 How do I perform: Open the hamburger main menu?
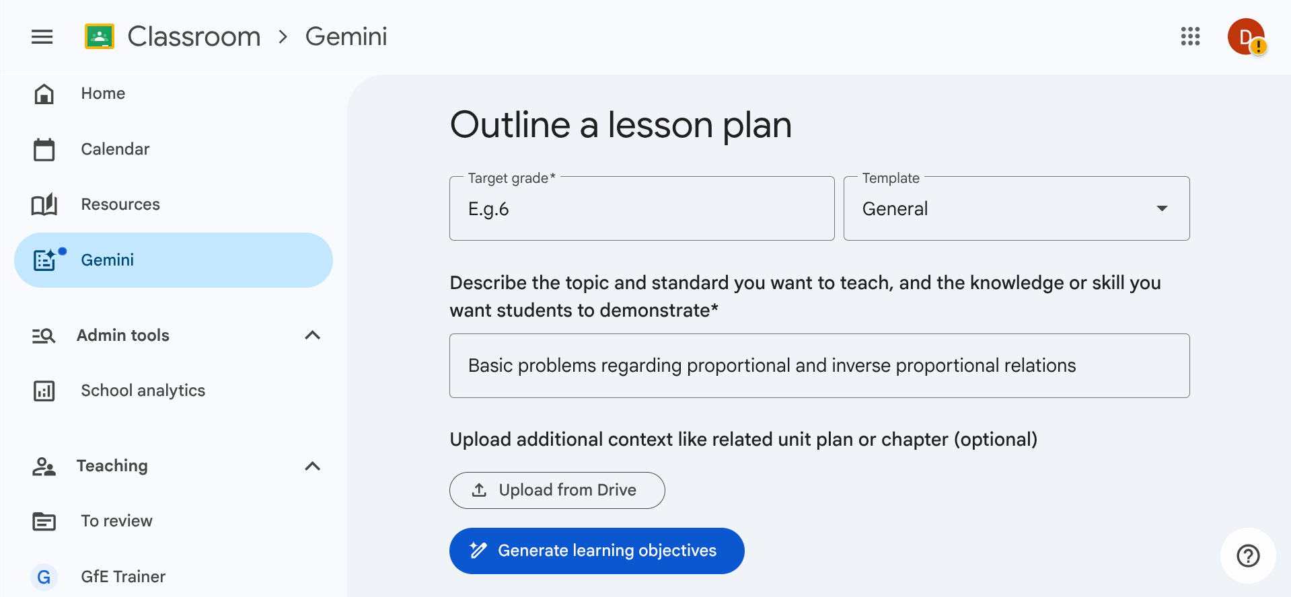(x=42, y=36)
